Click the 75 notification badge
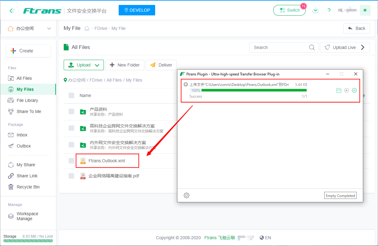 [x=303, y=6]
